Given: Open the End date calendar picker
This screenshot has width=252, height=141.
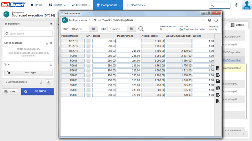Looking at the screenshot, I should [x=132, y=29].
